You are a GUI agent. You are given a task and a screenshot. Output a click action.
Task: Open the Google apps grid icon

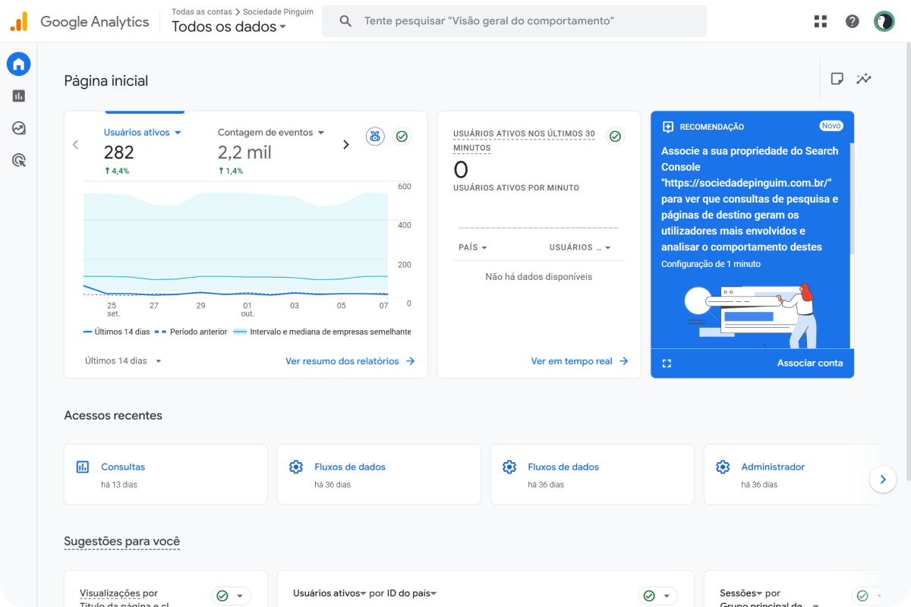[x=821, y=21]
